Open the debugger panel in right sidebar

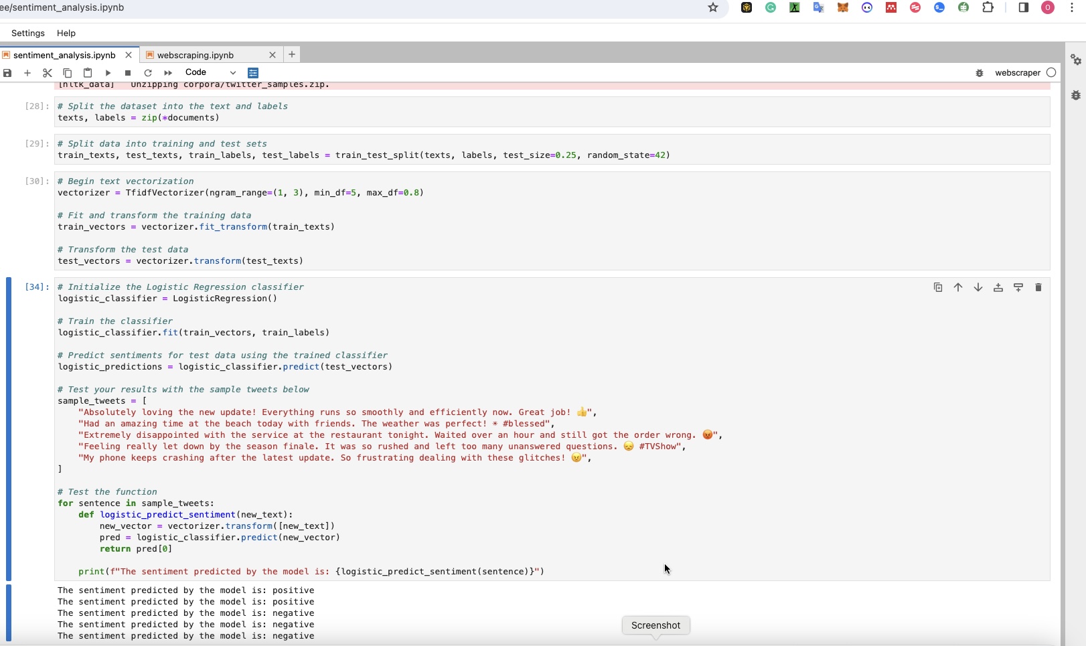(x=1076, y=96)
